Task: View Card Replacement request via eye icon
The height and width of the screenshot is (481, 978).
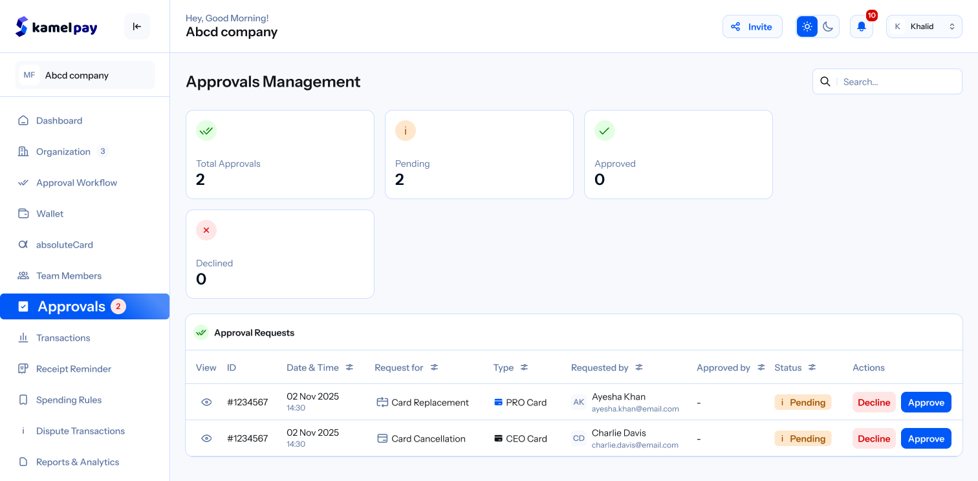Action: pyautogui.click(x=206, y=402)
